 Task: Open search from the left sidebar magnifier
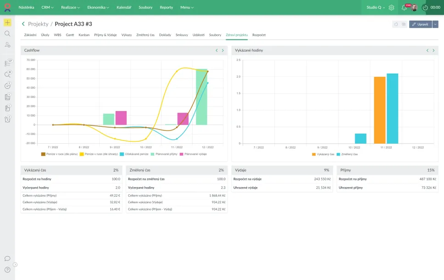7,33
